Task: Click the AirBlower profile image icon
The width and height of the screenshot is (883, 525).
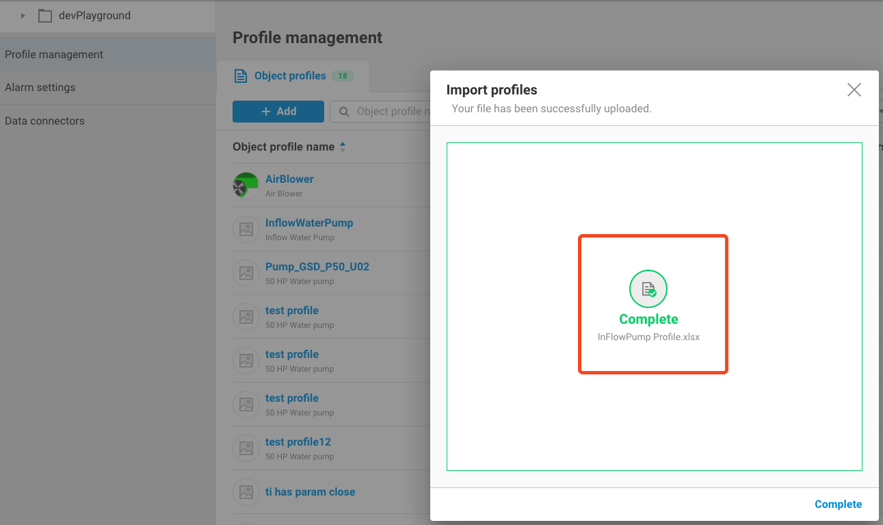Action: click(x=246, y=185)
